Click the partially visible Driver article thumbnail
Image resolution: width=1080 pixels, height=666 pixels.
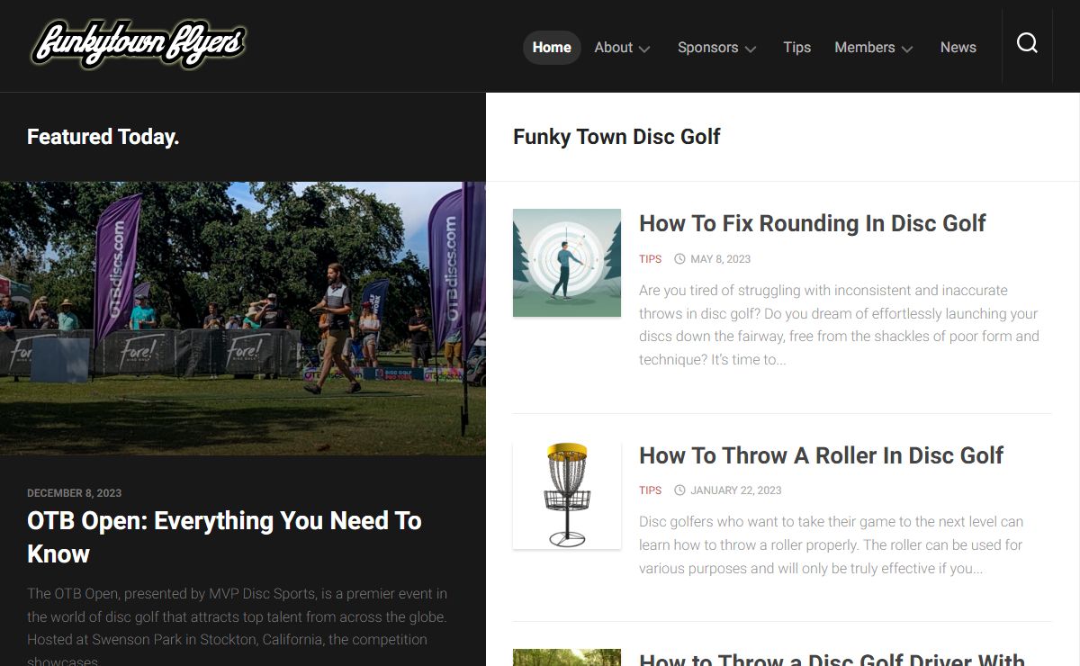[x=567, y=658]
